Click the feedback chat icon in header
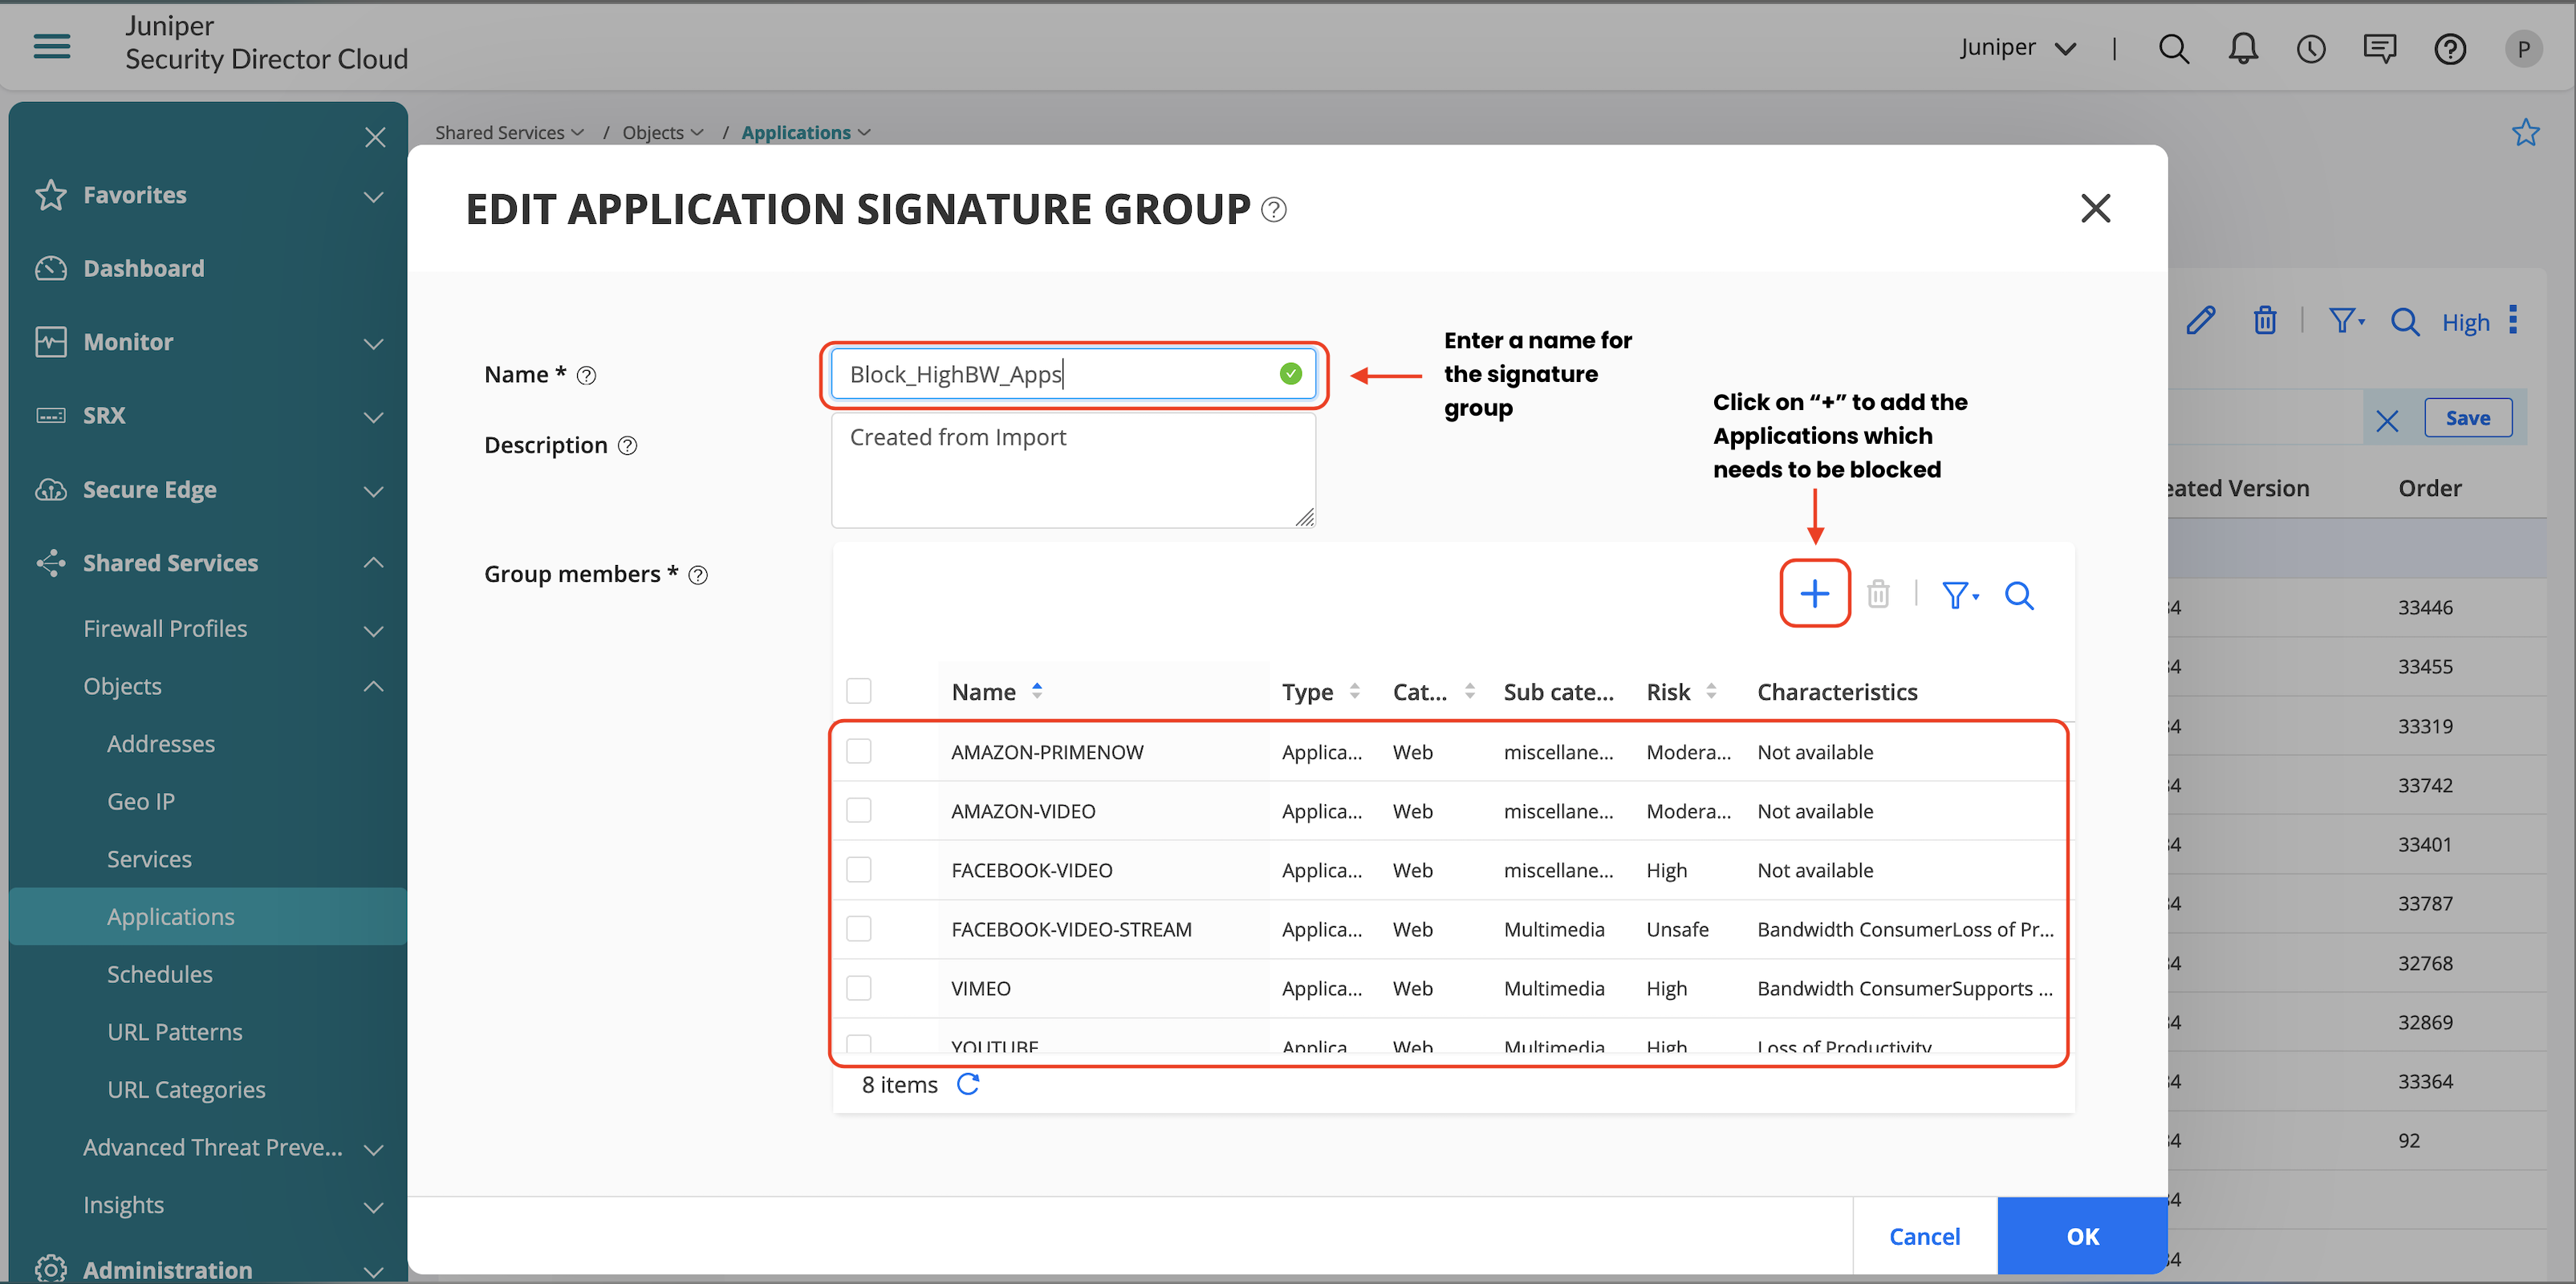2576x1284 pixels. pyautogui.click(x=2379, y=48)
